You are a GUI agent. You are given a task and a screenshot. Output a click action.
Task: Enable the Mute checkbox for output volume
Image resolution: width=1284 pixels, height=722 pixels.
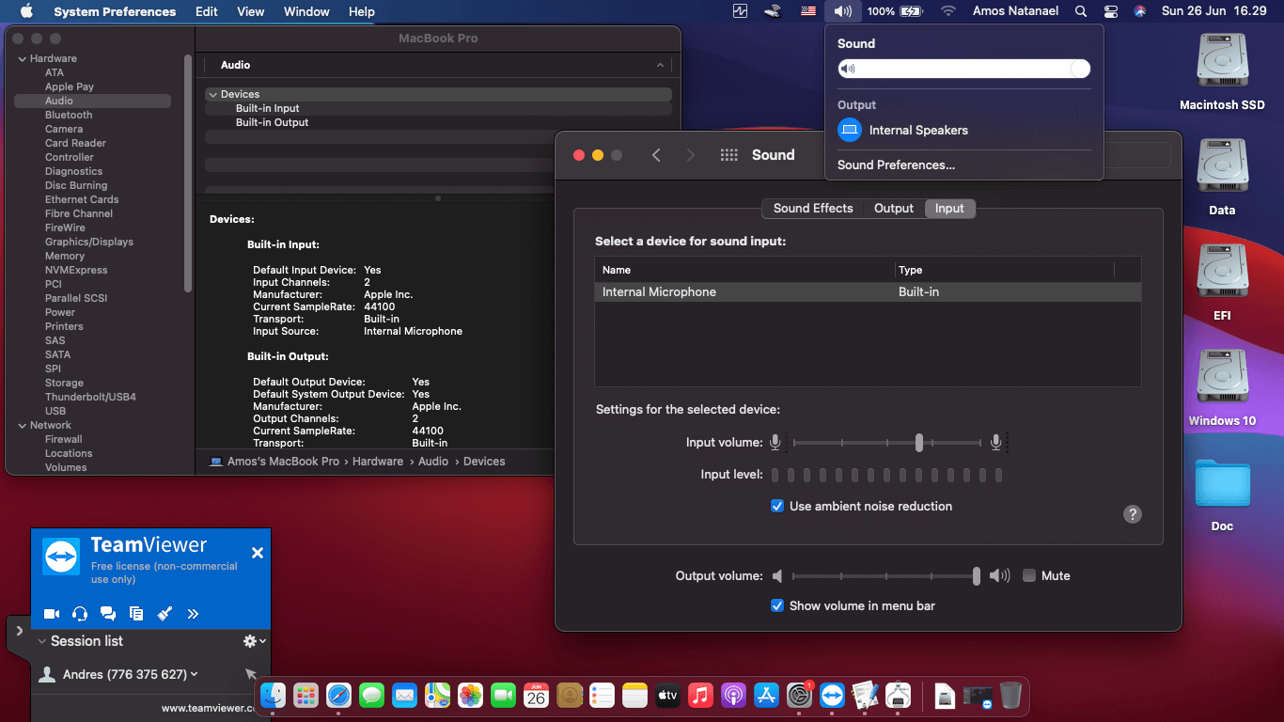pos(1029,575)
